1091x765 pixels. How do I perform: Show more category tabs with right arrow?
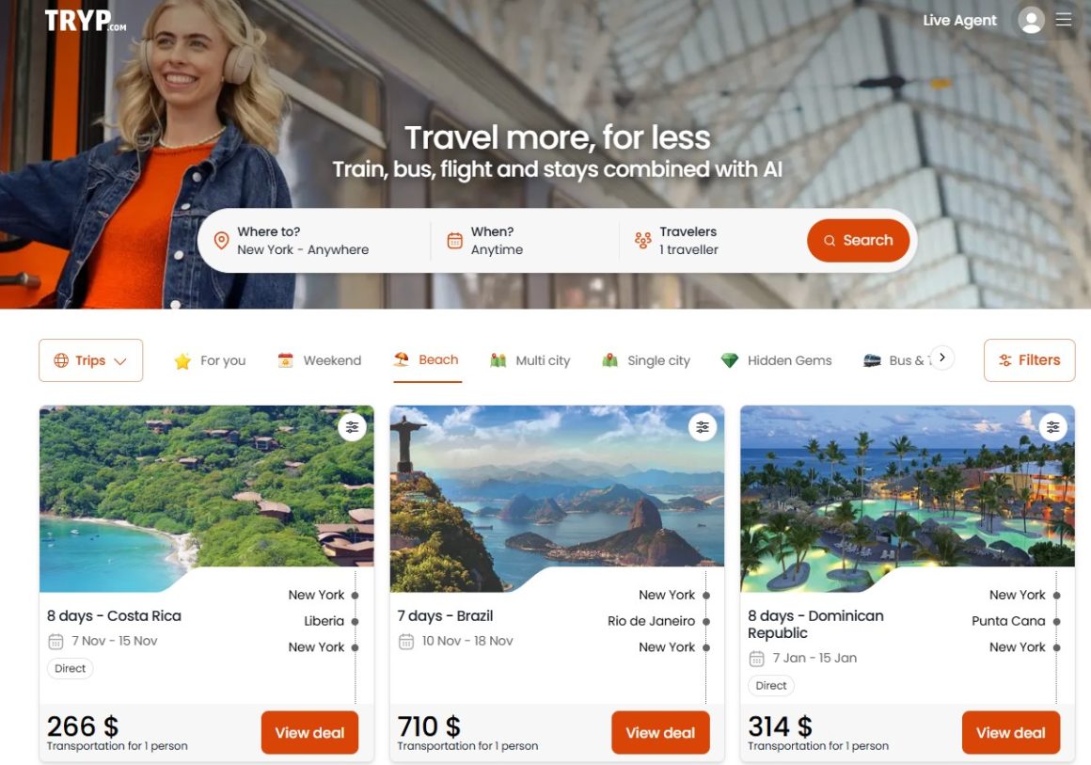point(942,357)
